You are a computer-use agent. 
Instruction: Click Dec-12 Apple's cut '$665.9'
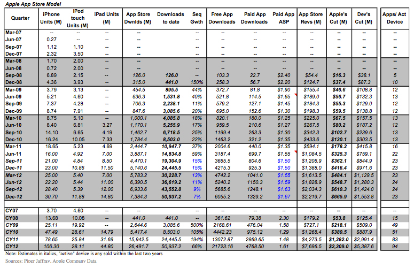pyautogui.click(x=339, y=197)
